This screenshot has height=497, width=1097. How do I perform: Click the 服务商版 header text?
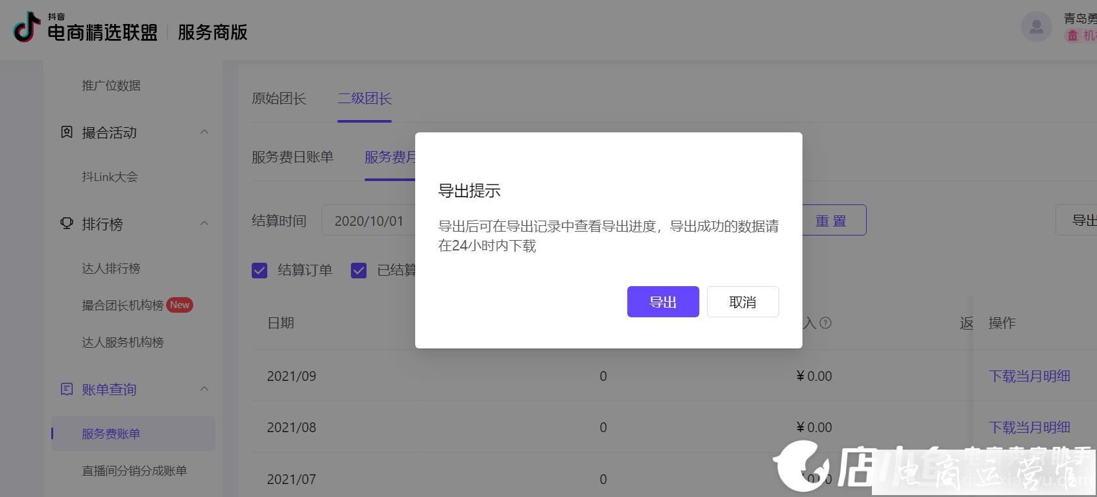click(213, 32)
